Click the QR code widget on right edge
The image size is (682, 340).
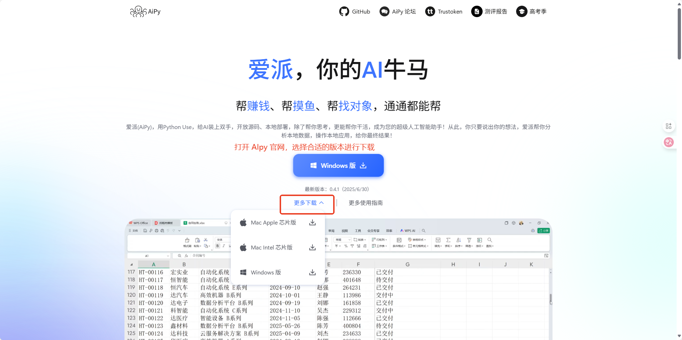pos(669,126)
